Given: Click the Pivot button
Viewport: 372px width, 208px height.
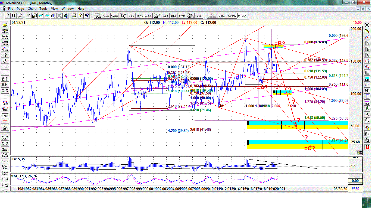Looking at the screenshot, I should (x=5, y=179).
